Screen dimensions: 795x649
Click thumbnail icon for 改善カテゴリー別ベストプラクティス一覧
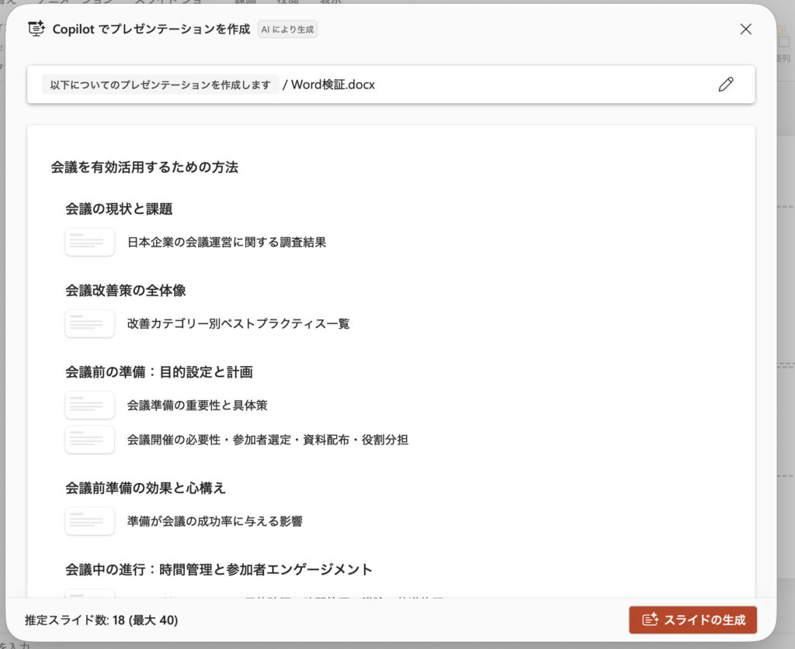point(89,323)
